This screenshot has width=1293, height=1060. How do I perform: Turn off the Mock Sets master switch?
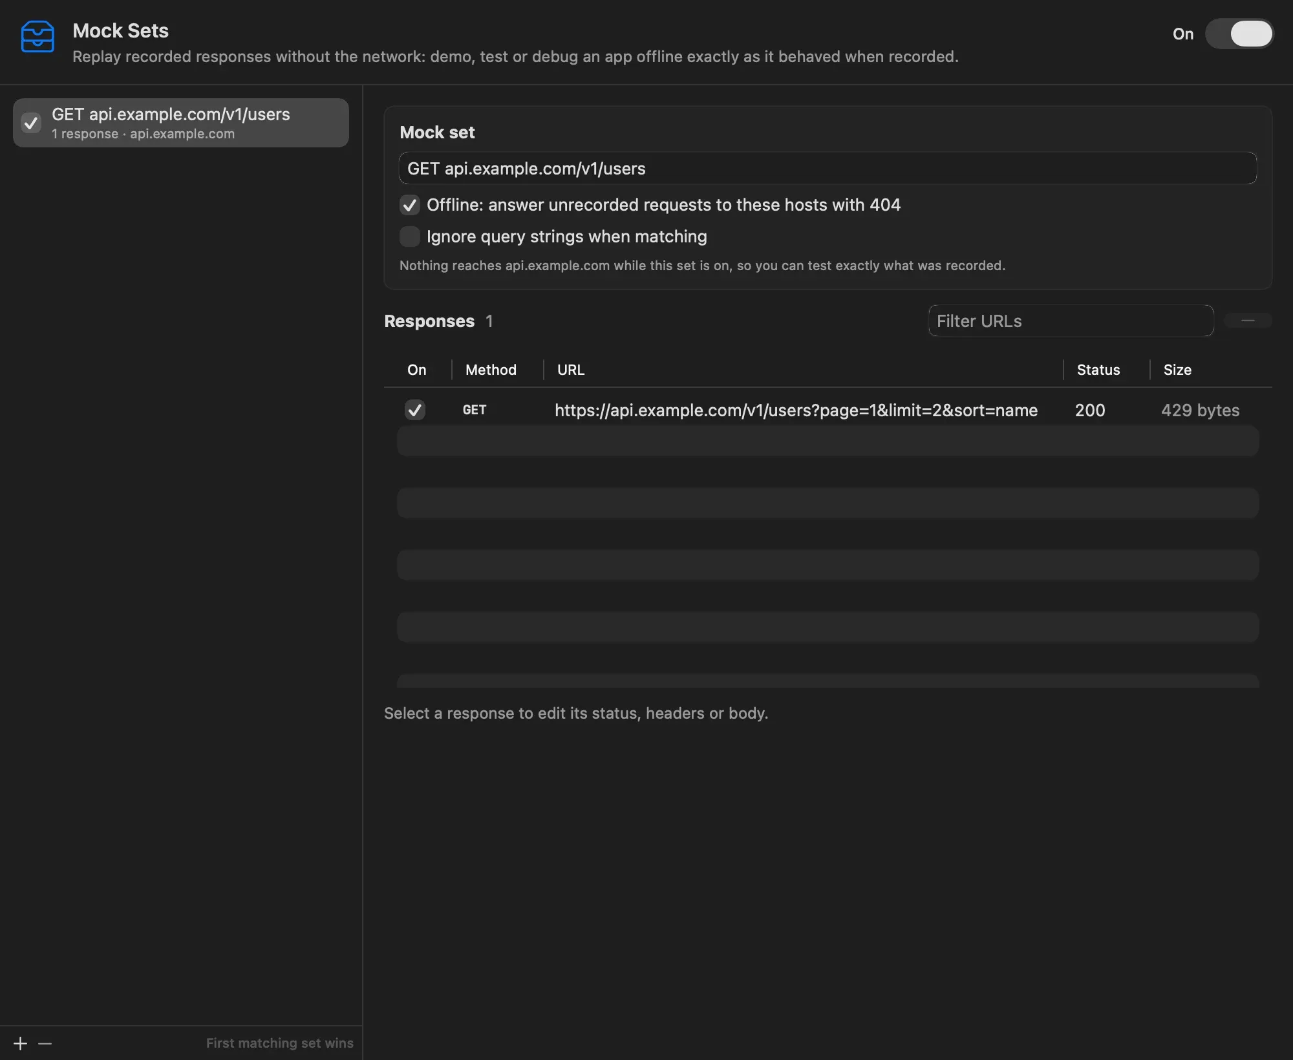point(1239,34)
